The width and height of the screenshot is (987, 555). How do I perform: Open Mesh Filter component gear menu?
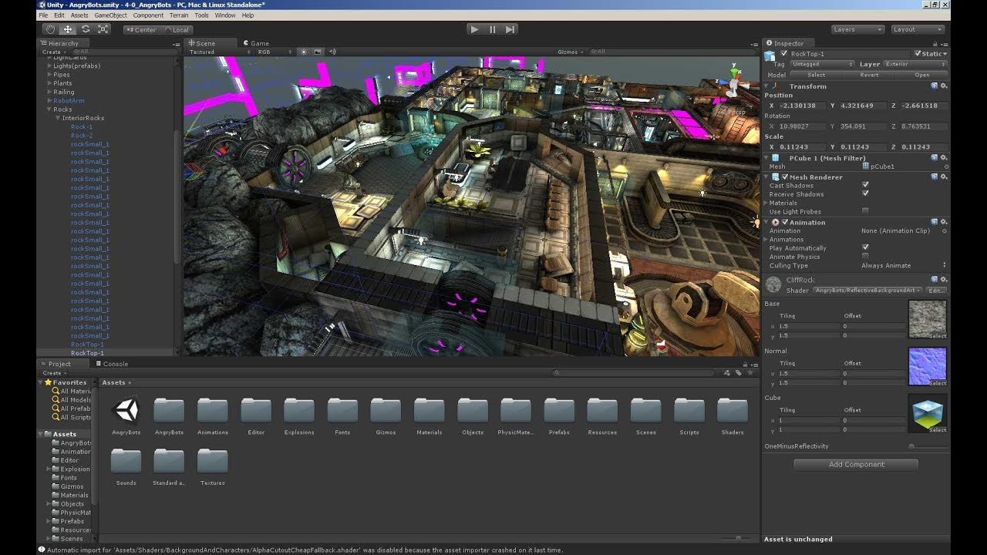(944, 157)
